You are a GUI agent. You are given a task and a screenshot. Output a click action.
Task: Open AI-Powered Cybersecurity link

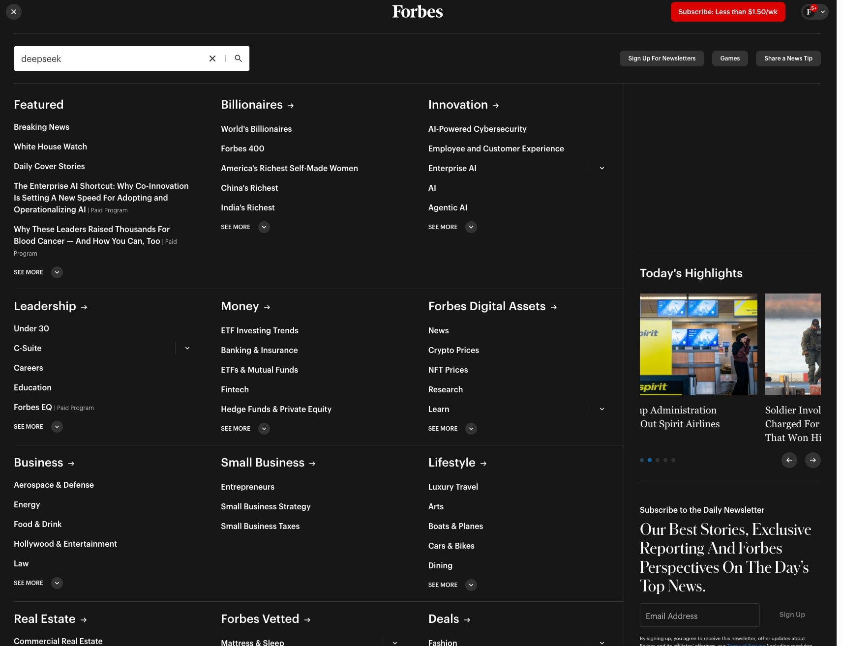pyautogui.click(x=477, y=129)
